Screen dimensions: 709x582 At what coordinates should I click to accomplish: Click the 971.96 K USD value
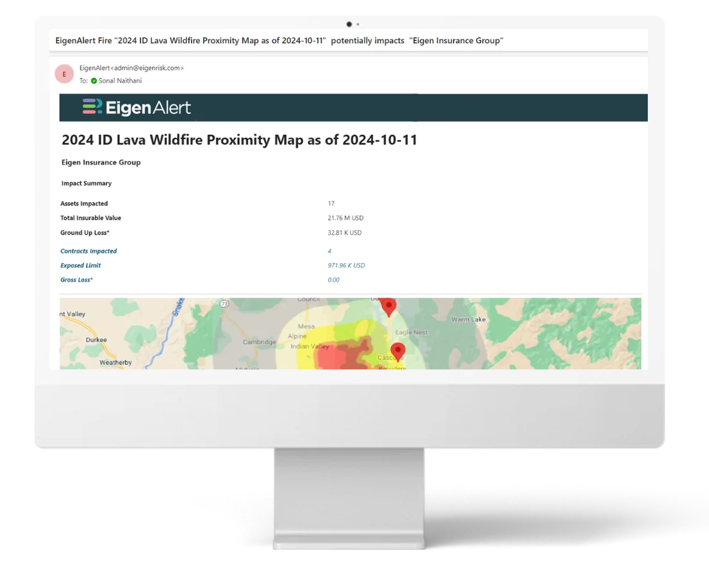pos(346,266)
